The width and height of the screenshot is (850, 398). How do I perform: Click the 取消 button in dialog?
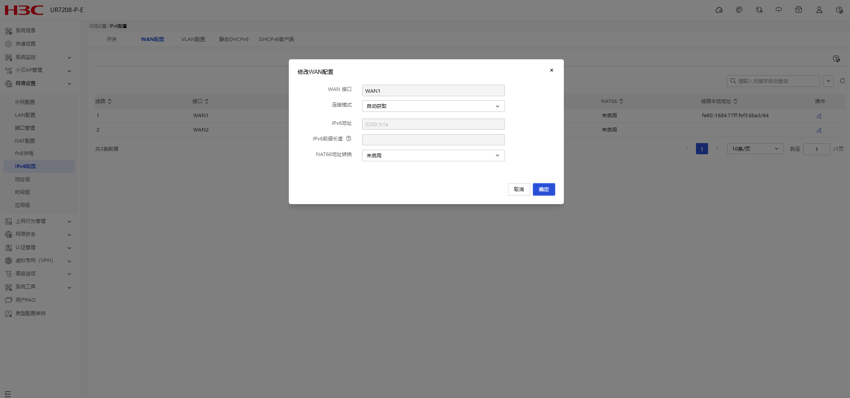tap(519, 189)
